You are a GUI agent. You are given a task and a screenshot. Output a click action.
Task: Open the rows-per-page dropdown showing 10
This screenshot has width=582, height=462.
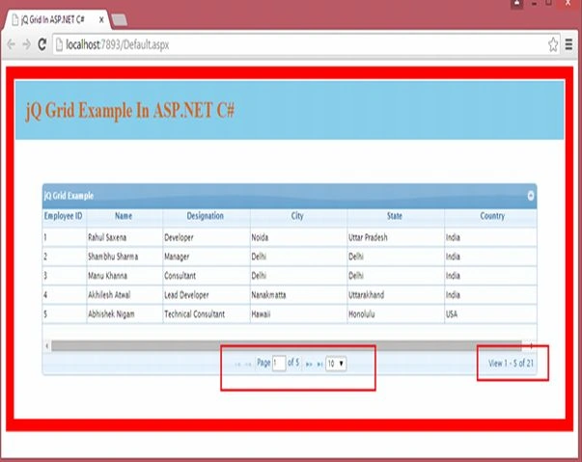tap(336, 364)
